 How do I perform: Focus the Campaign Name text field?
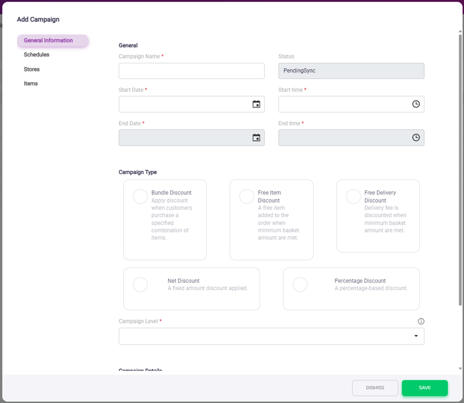pos(191,71)
